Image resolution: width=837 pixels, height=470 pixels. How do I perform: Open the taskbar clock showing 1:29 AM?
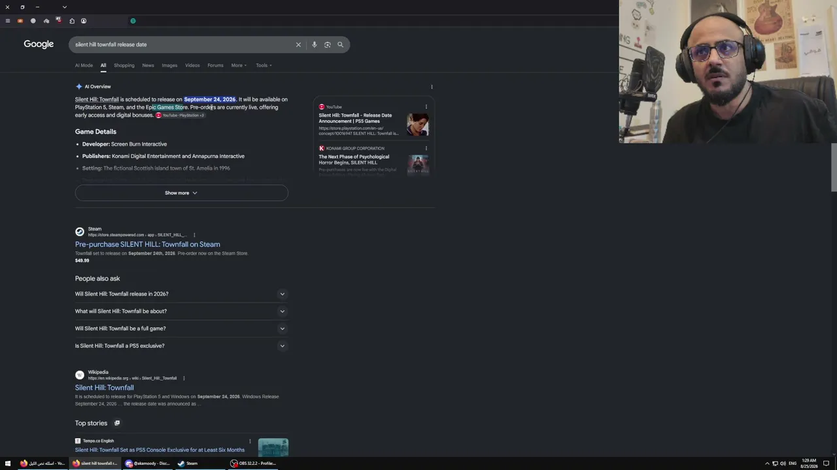coord(809,463)
